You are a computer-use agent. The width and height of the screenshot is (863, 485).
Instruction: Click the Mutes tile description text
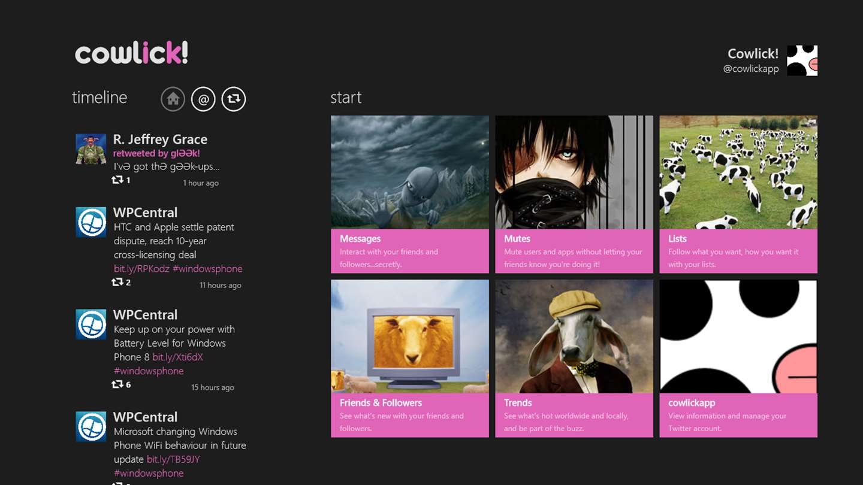[573, 258]
